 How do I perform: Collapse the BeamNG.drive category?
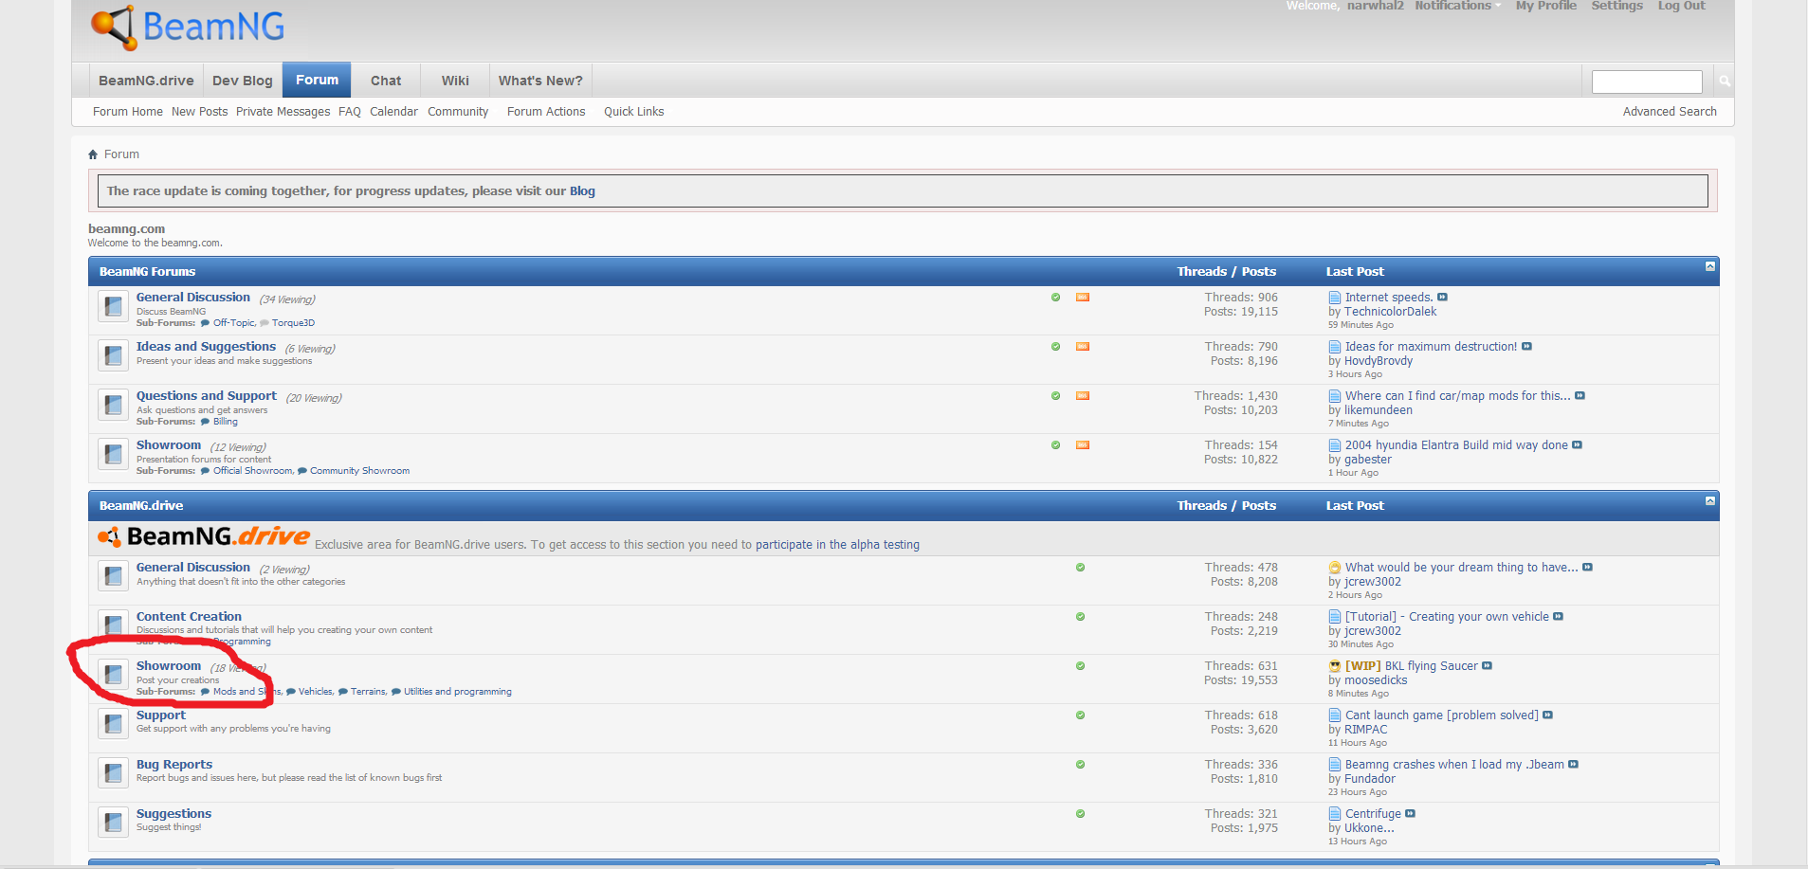click(1709, 500)
